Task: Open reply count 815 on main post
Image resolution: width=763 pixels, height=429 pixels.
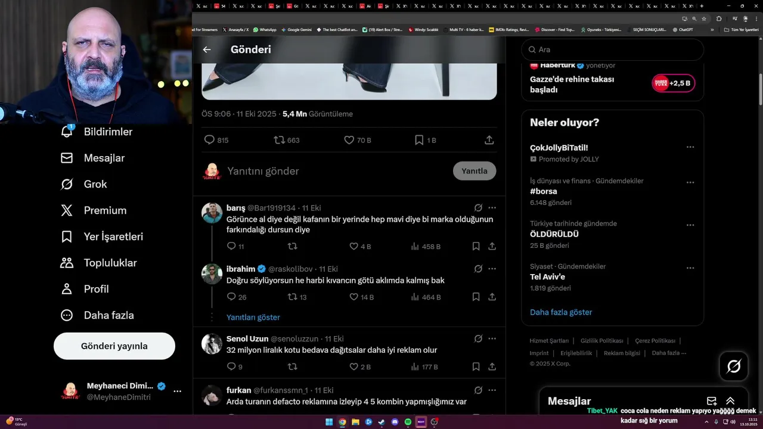Action: pyautogui.click(x=216, y=140)
